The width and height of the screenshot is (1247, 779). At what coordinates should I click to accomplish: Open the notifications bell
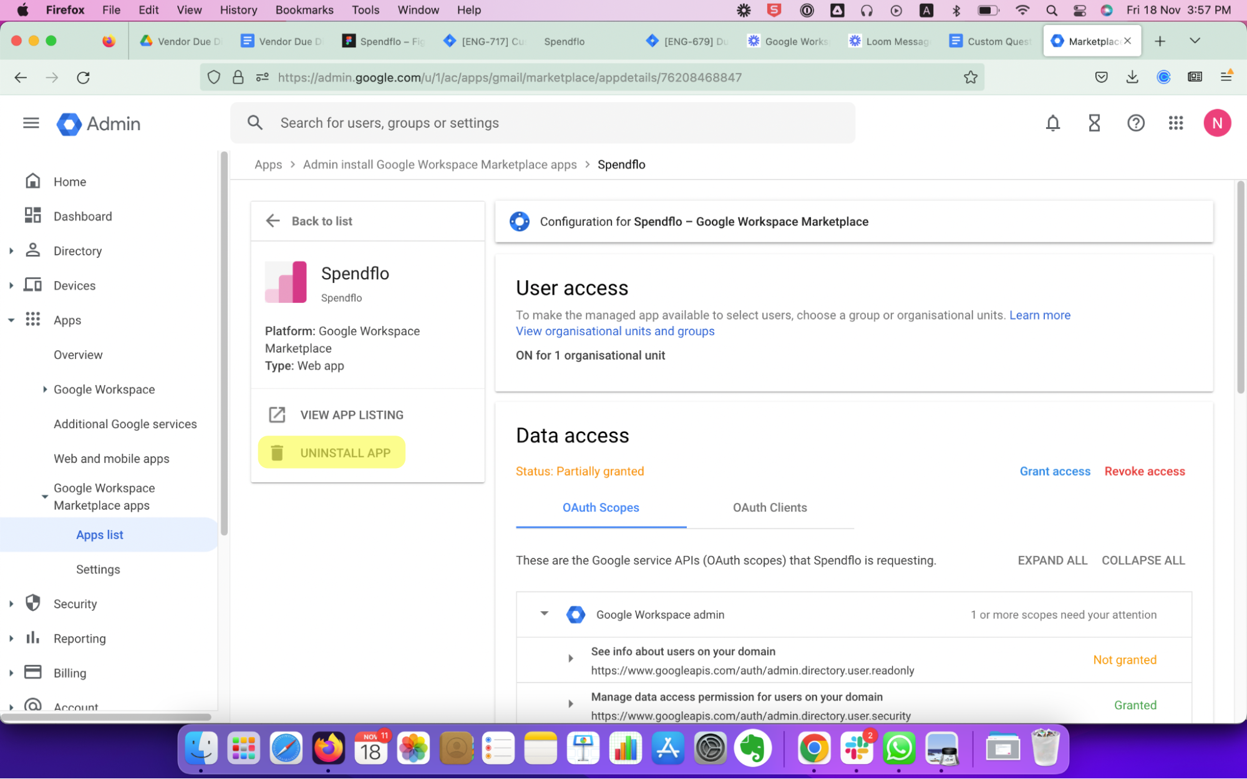coord(1052,123)
